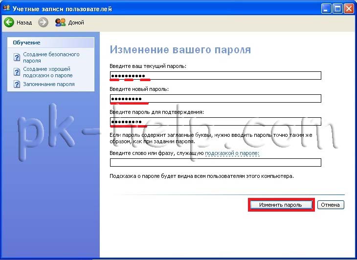Click the Домой label in toolbar
Viewport: 357px width, 260px height.
click(76, 22)
